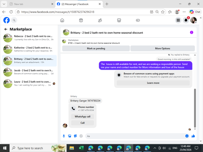Record a voice clip with microphone icon
This screenshot has height=152, width=203.
[64, 136]
